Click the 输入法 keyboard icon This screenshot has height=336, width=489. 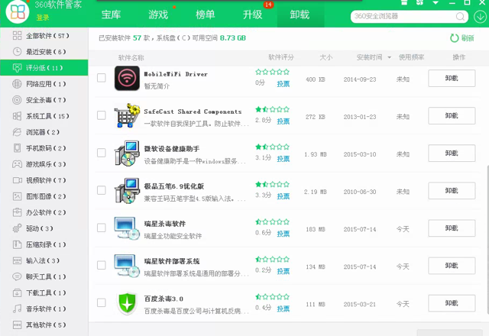click(x=17, y=260)
